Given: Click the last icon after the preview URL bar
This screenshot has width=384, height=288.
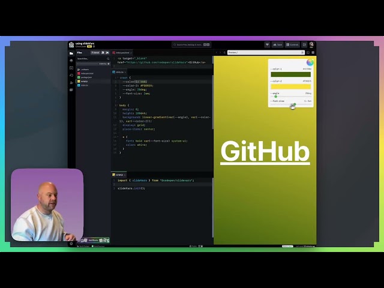Looking at the screenshot, I should coord(313,52).
